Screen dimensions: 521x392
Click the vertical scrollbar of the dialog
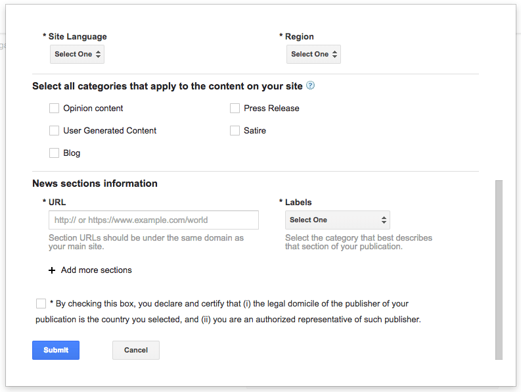[499, 270]
